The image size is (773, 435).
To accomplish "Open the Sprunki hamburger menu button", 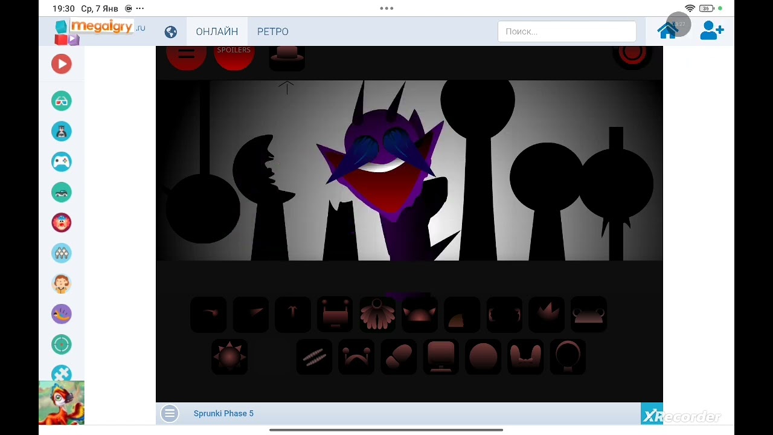I will click(x=186, y=56).
